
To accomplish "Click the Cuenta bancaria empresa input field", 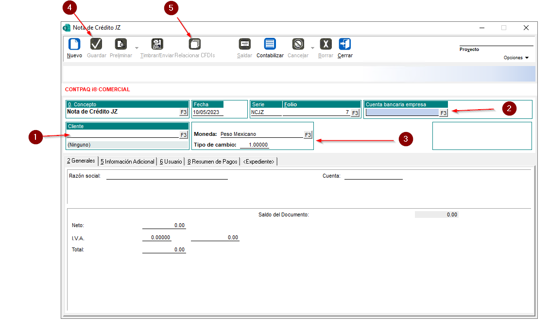I will pos(402,112).
